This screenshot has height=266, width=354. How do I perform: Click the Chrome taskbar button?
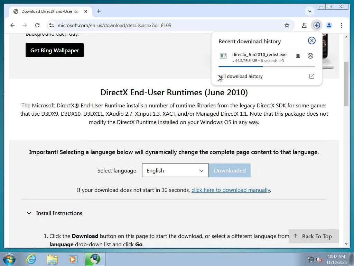[95, 259]
